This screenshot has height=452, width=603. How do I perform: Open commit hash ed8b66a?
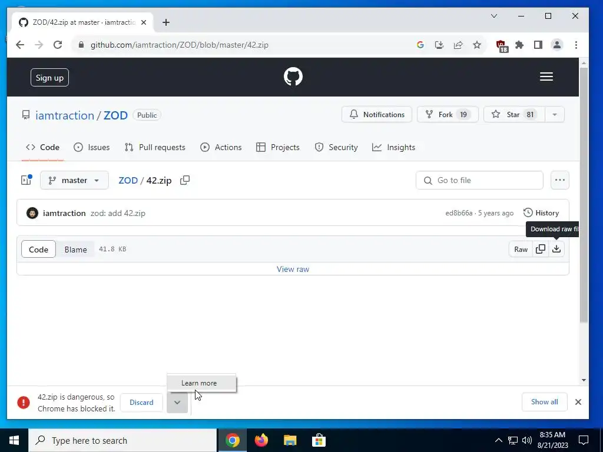459,213
